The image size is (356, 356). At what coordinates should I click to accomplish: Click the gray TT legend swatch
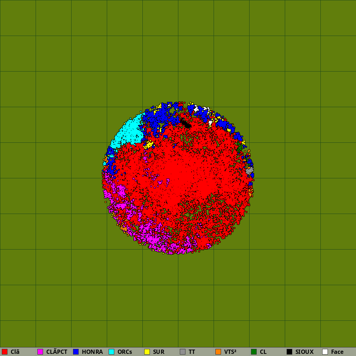(x=183, y=352)
